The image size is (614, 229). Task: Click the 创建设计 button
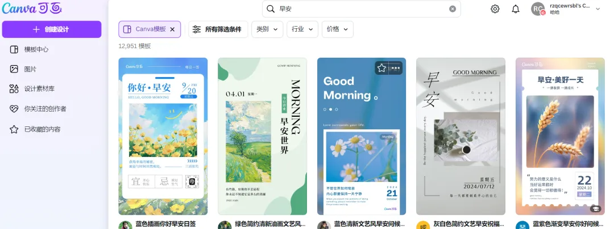(52, 29)
